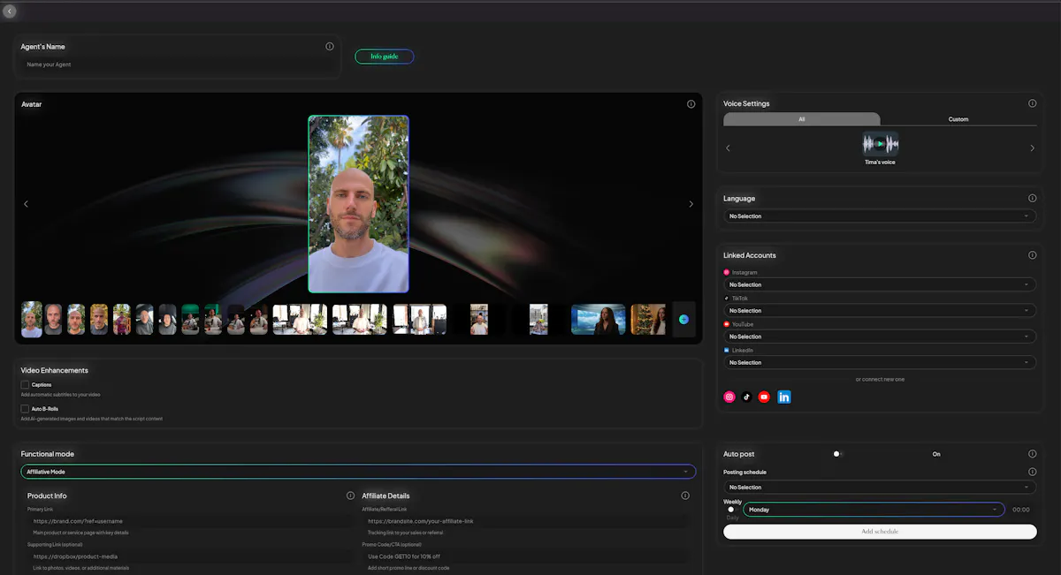This screenshot has width=1061, height=575.
Task: Open the Linked Accounts info icon
Action: [x=1032, y=255]
